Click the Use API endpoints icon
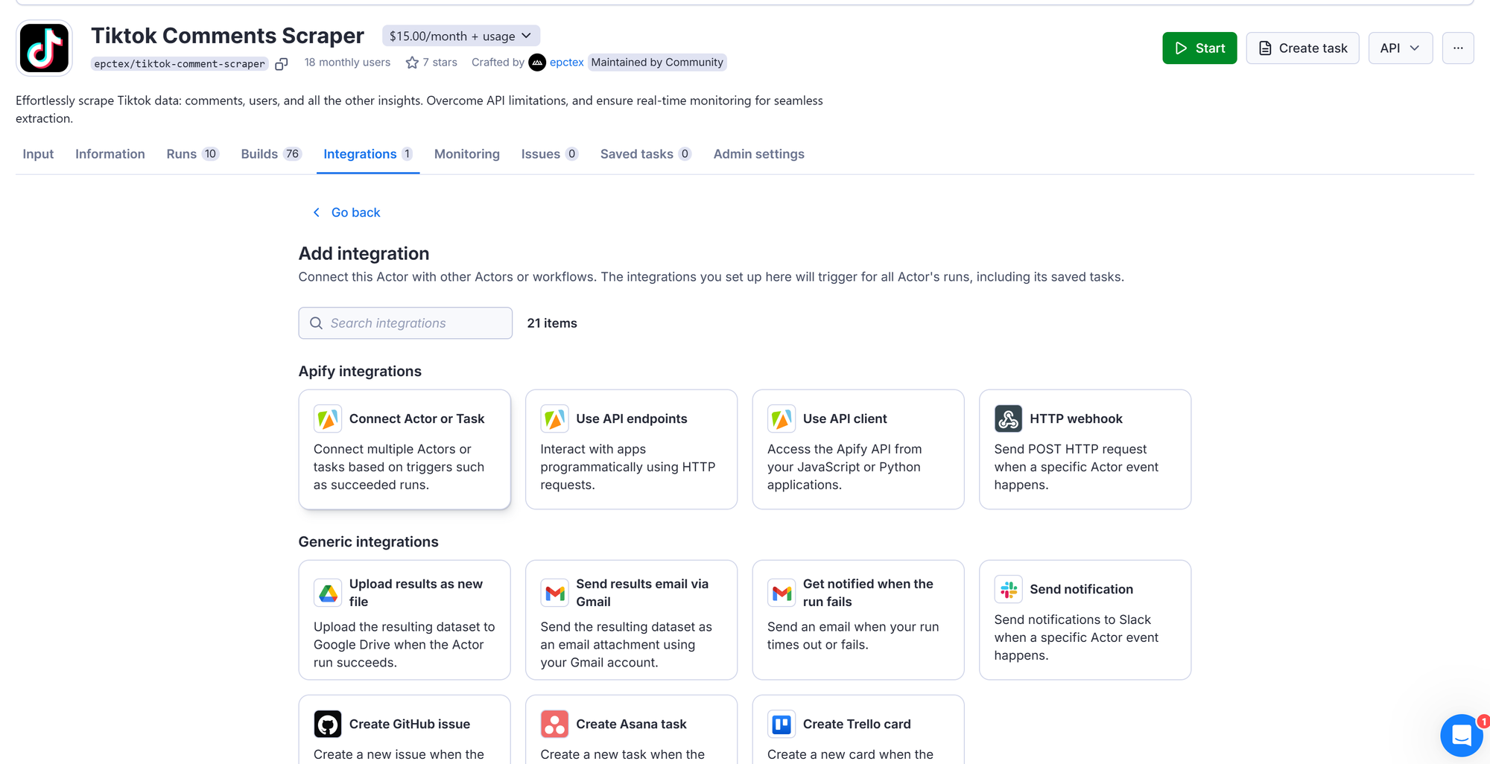 point(554,418)
